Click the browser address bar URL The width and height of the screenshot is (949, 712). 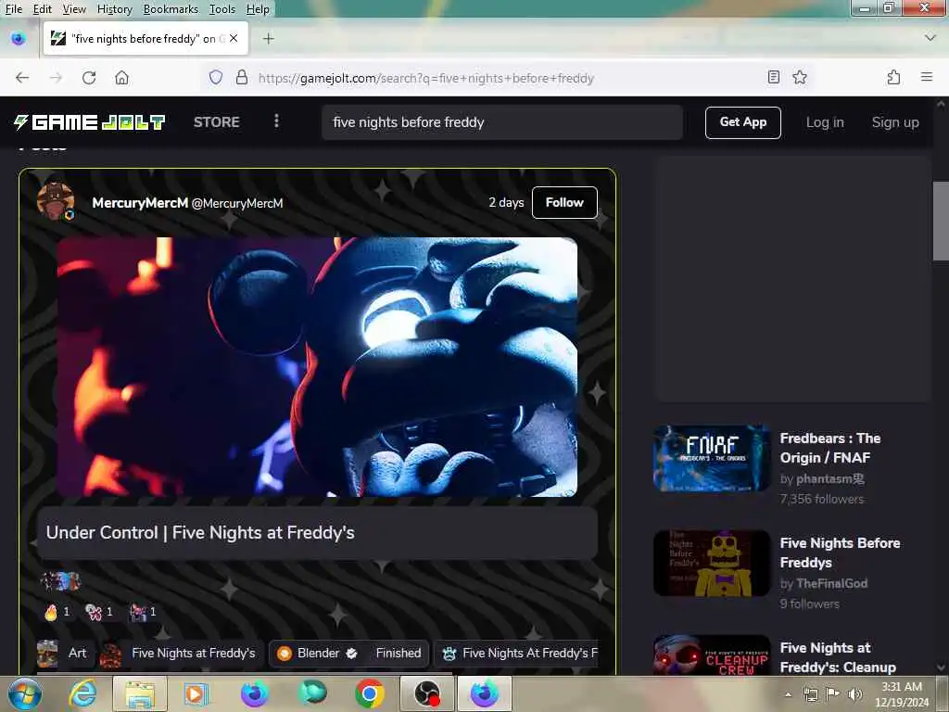pyautogui.click(x=426, y=78)
